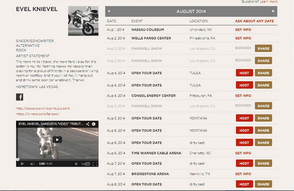Go to previous month with left arrow
The width and height of the screenshot is (294, 191).
(109, 11)
